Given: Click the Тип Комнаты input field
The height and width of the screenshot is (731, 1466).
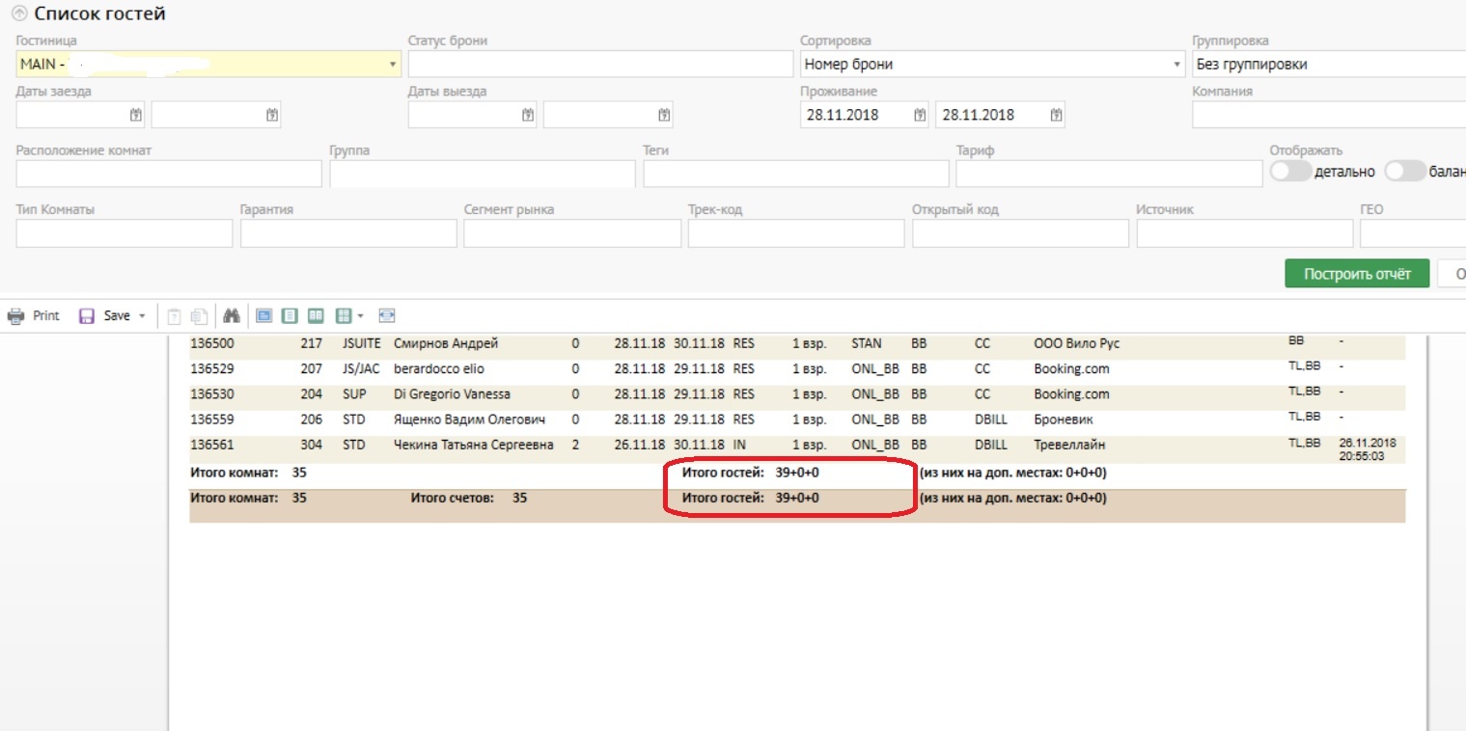Looking at the screenshot, I should [124, 233].
